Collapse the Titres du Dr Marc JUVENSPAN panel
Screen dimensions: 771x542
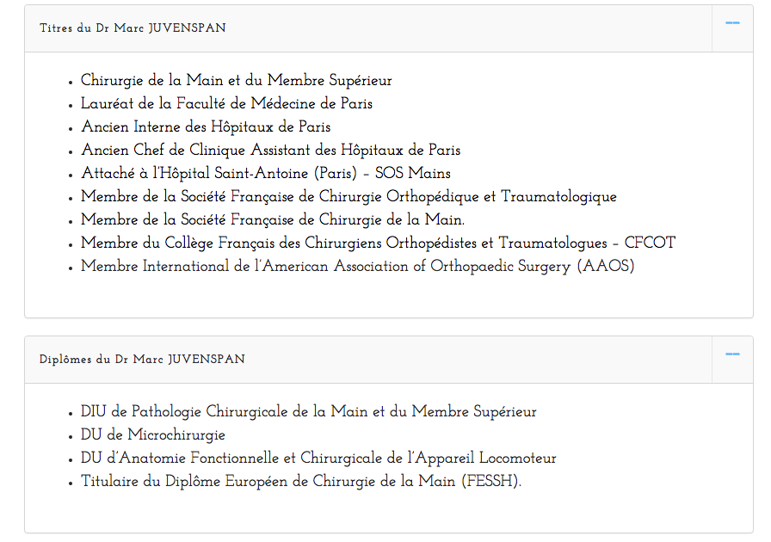click(x=732, y=23)
